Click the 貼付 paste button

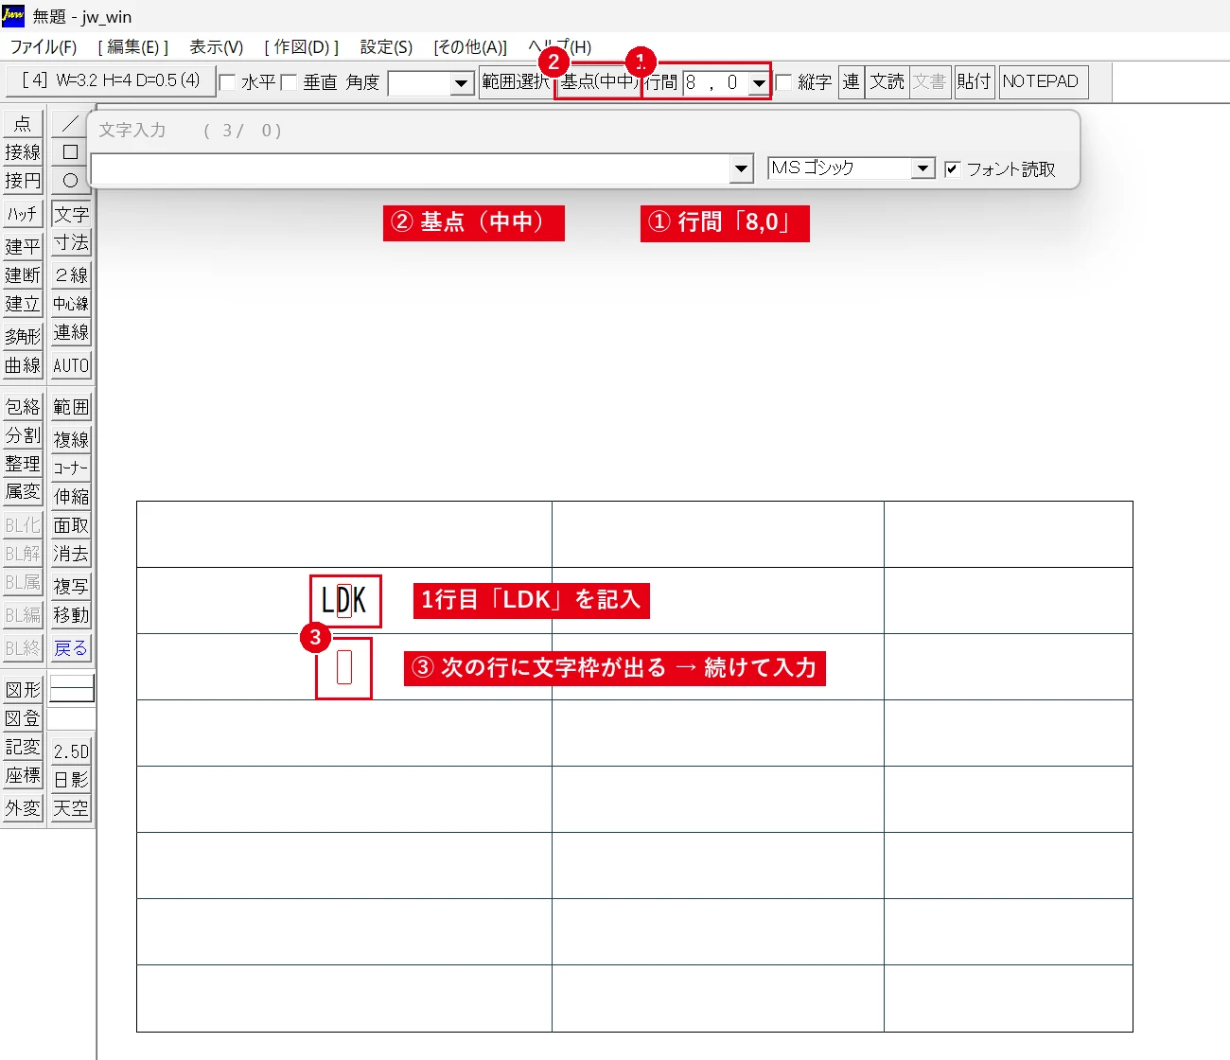tap(974, 81)
